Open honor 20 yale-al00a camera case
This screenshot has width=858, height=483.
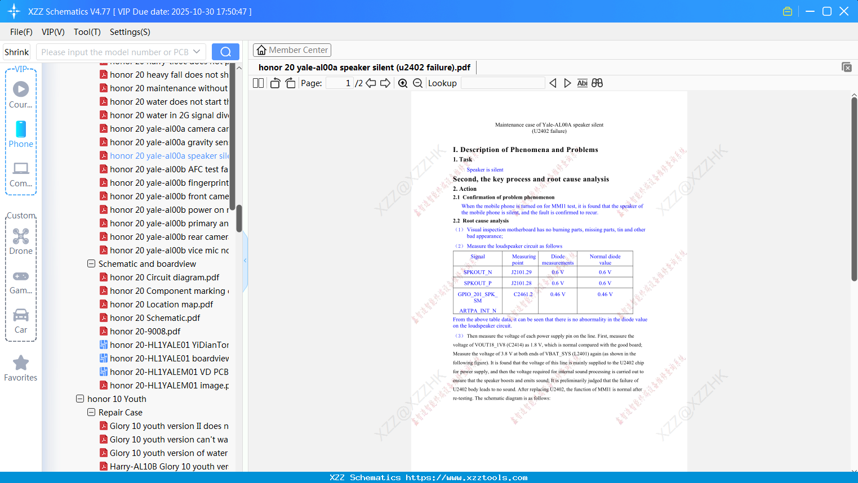tap(164, 128)
